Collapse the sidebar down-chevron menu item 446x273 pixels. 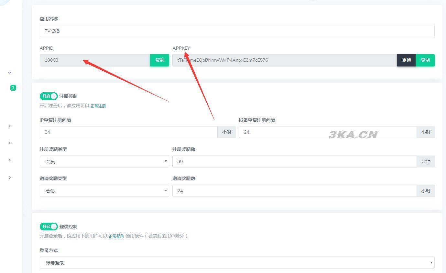click(10, 73)
